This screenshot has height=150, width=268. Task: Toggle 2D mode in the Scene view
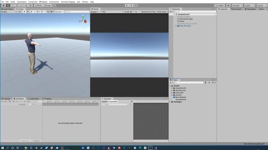20,12
